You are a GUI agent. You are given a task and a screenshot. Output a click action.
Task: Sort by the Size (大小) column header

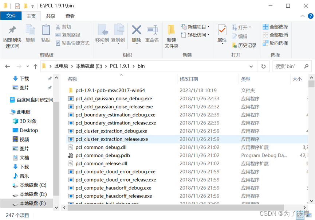pos(297,79)
